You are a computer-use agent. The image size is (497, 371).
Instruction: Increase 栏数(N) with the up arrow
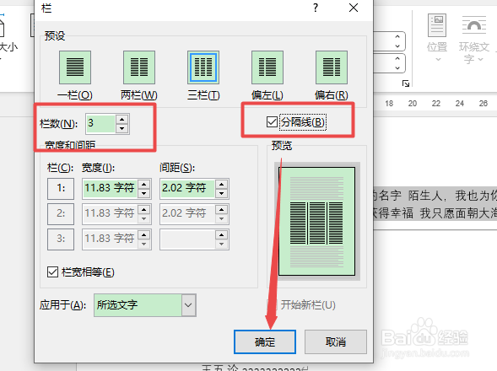pos(122,120)
